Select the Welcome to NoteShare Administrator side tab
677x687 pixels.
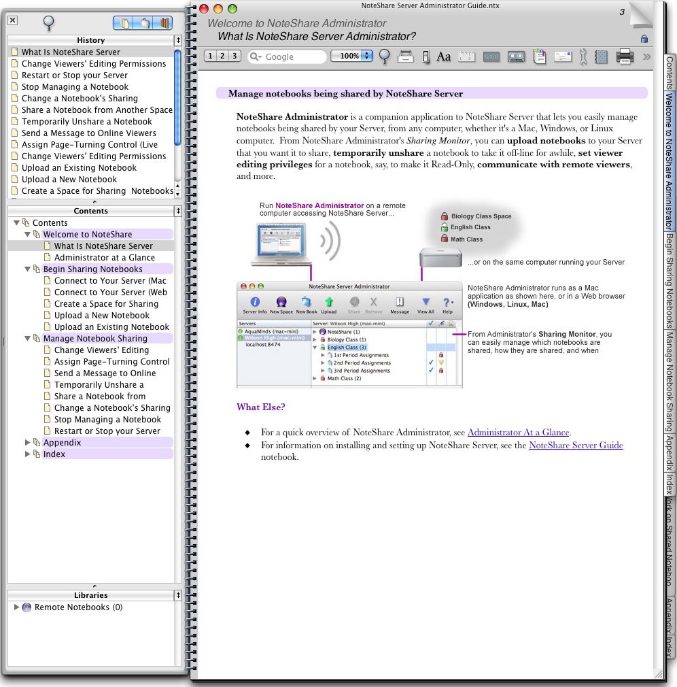click(669, 161)
